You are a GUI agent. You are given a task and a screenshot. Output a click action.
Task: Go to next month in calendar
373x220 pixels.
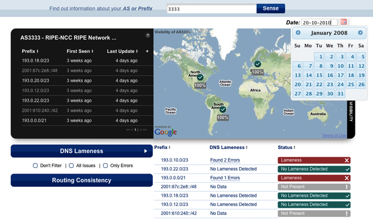(360, 33)
